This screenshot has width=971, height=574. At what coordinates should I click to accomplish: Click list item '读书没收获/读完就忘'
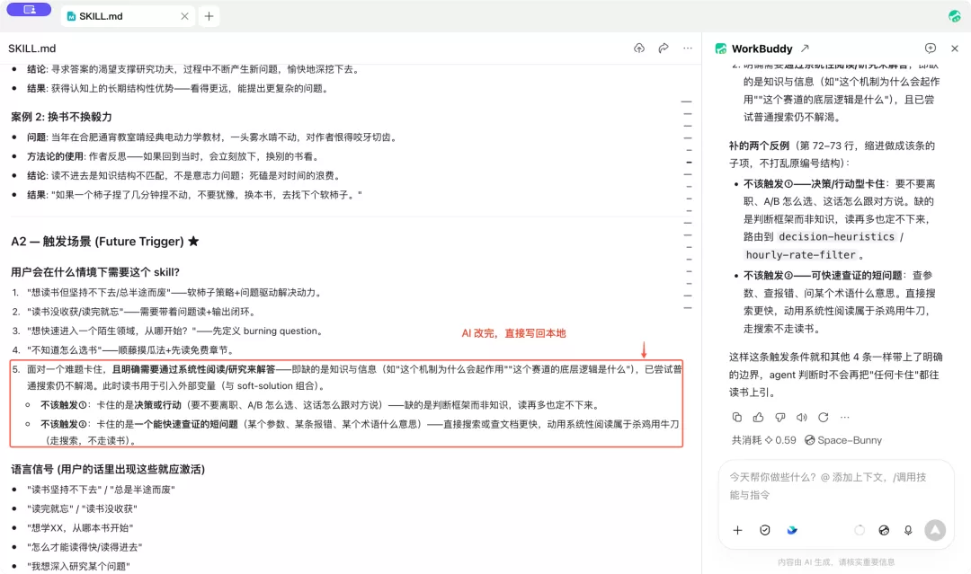click(x=141, y=312)
